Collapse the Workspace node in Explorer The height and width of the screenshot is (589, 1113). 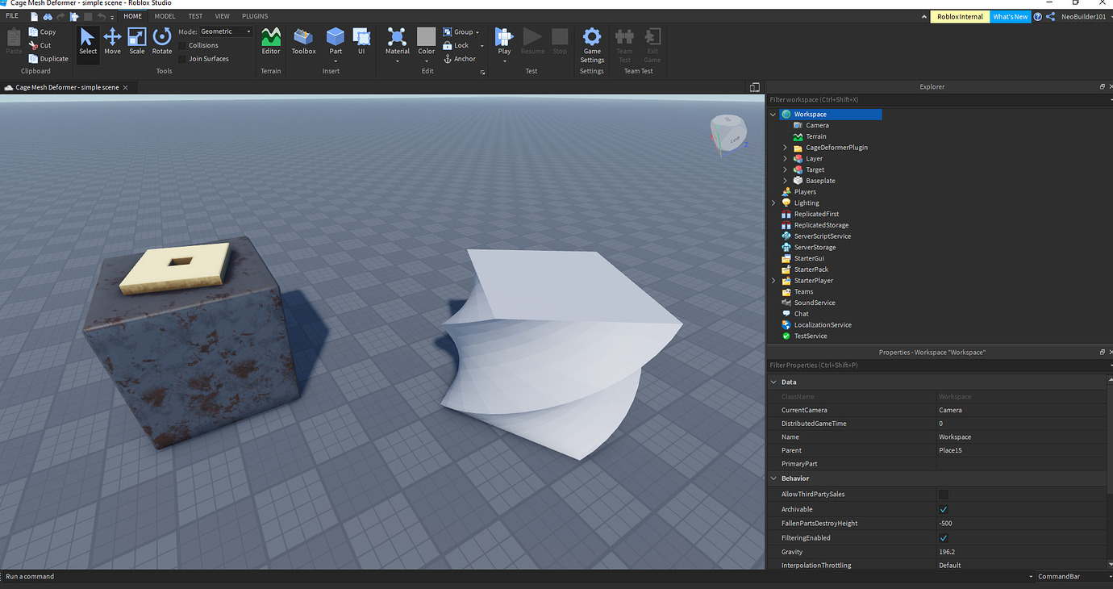pos(773,114)
